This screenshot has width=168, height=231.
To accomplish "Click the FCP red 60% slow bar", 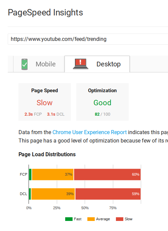I will point(107,174).
